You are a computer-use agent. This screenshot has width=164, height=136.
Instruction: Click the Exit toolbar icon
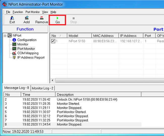tap(12, 18)
